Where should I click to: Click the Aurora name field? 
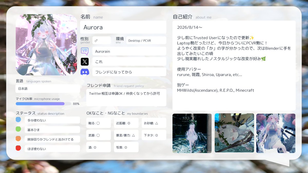coord(123,27)
